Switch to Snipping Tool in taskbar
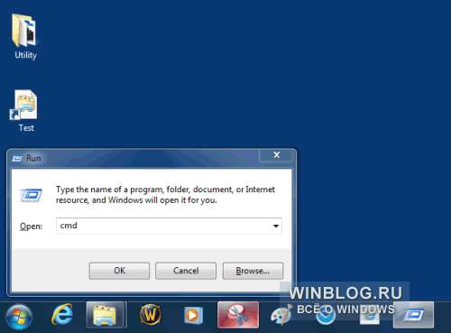Viewport: 451px width, 333px height. 238,315
